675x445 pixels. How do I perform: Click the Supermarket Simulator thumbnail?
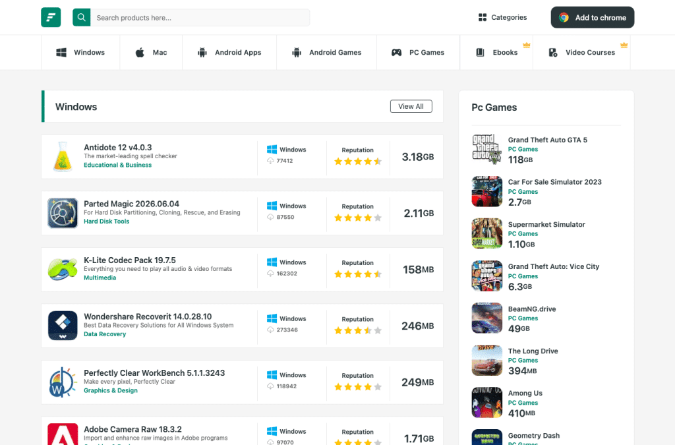[x=487, y=233]
